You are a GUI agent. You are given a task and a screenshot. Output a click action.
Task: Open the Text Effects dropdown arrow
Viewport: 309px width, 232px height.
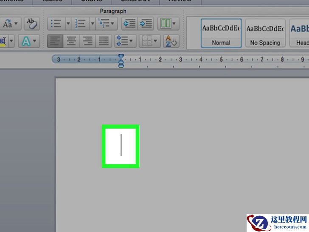tap(35, 41)
